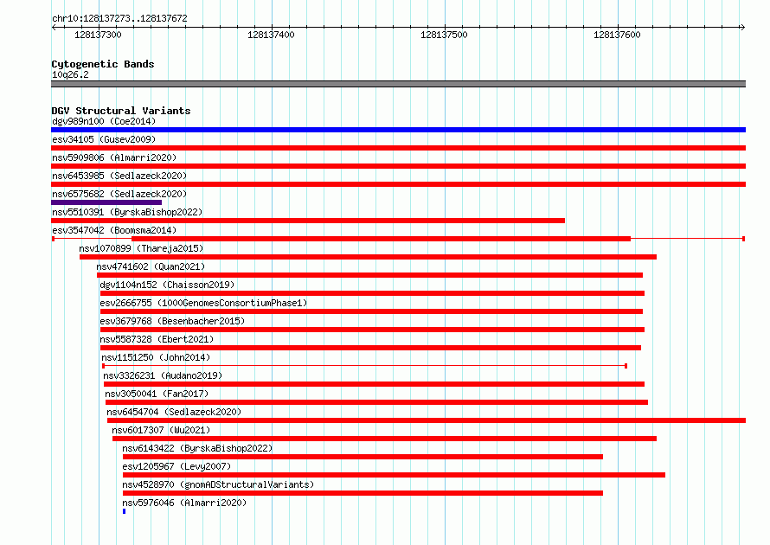Click the nsv5909806 (Almarri2020) label

114,157
